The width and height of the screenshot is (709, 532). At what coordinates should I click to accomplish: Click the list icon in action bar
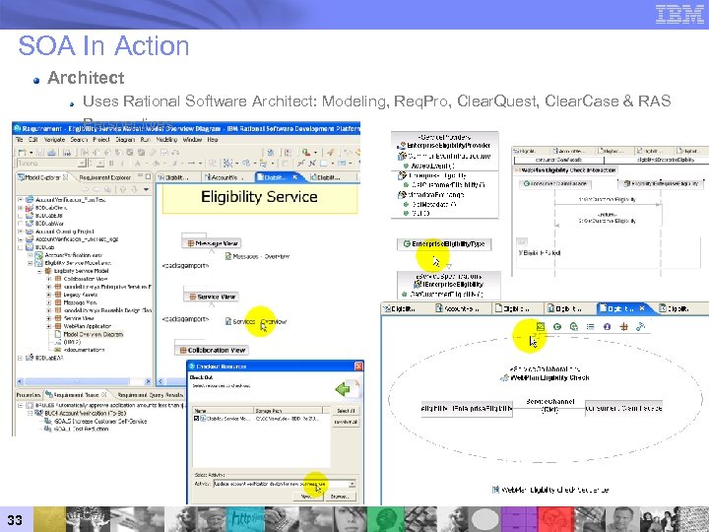[591, 326]
